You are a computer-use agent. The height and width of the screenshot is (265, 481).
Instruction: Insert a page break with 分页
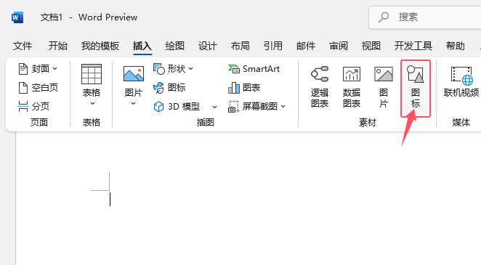click(33, 106)
